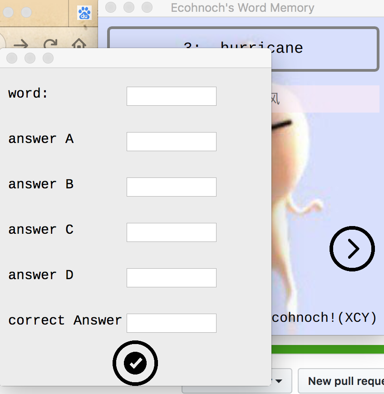
Task: Open dropdown arrow beside New pull request
Action: [278, 381]
